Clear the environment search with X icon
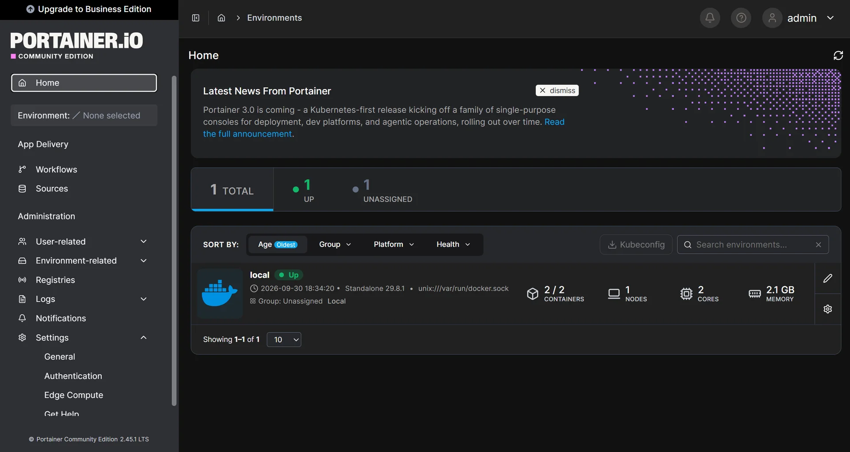 point(819,244)
